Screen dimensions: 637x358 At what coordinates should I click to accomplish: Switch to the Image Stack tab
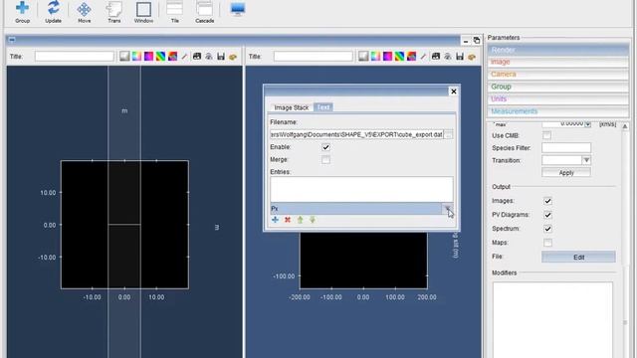tap(292, 107)
